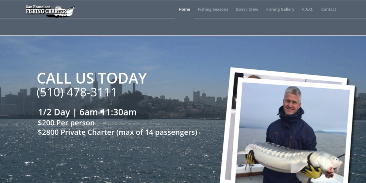The width and height of the screenshot is (366, 183).
Task: Go to the Boat / Crew page
Action: (x=247, y=9)
